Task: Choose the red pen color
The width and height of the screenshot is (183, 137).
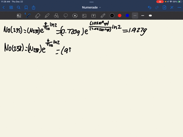Action: [x=120, y=16]
